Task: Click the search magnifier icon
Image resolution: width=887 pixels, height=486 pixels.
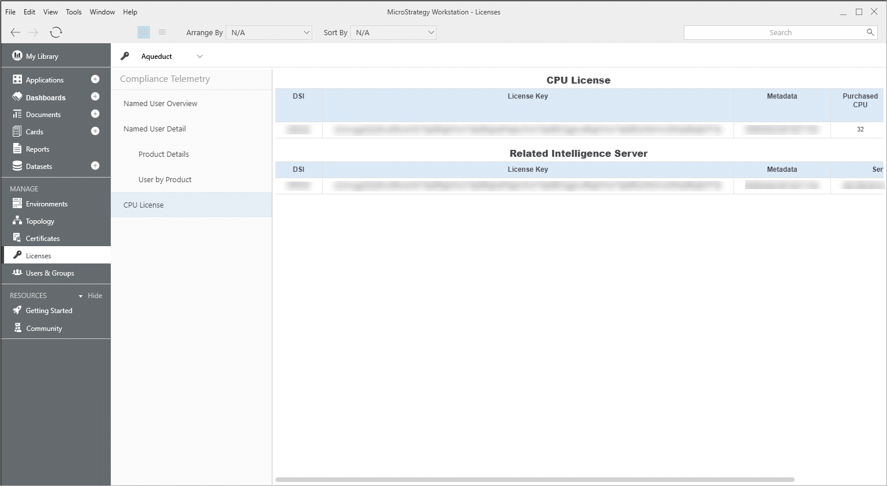Action: 870,32
